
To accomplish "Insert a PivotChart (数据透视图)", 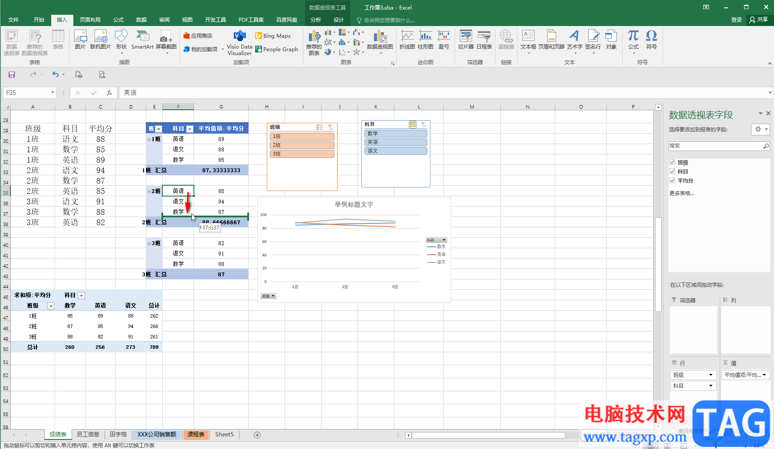I will coord(380,42).
